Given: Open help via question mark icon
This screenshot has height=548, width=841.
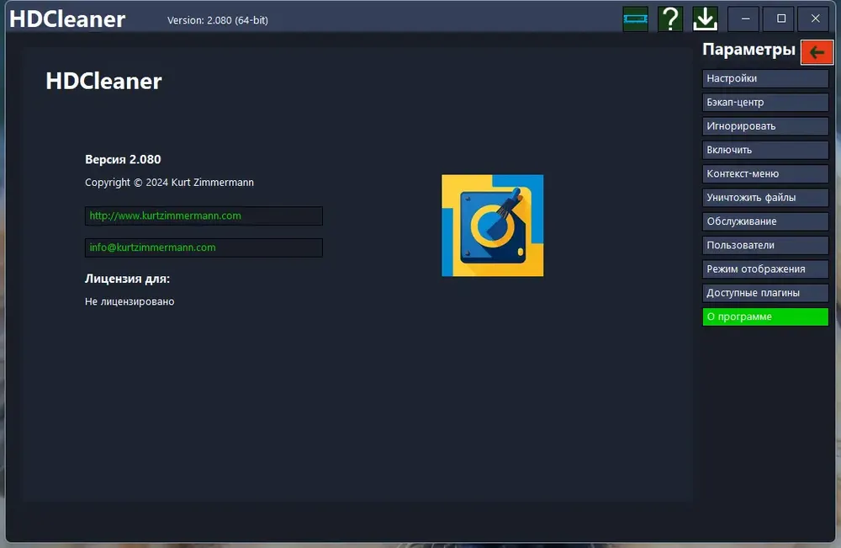Looking at the screenshot, I should coord(670,19).
